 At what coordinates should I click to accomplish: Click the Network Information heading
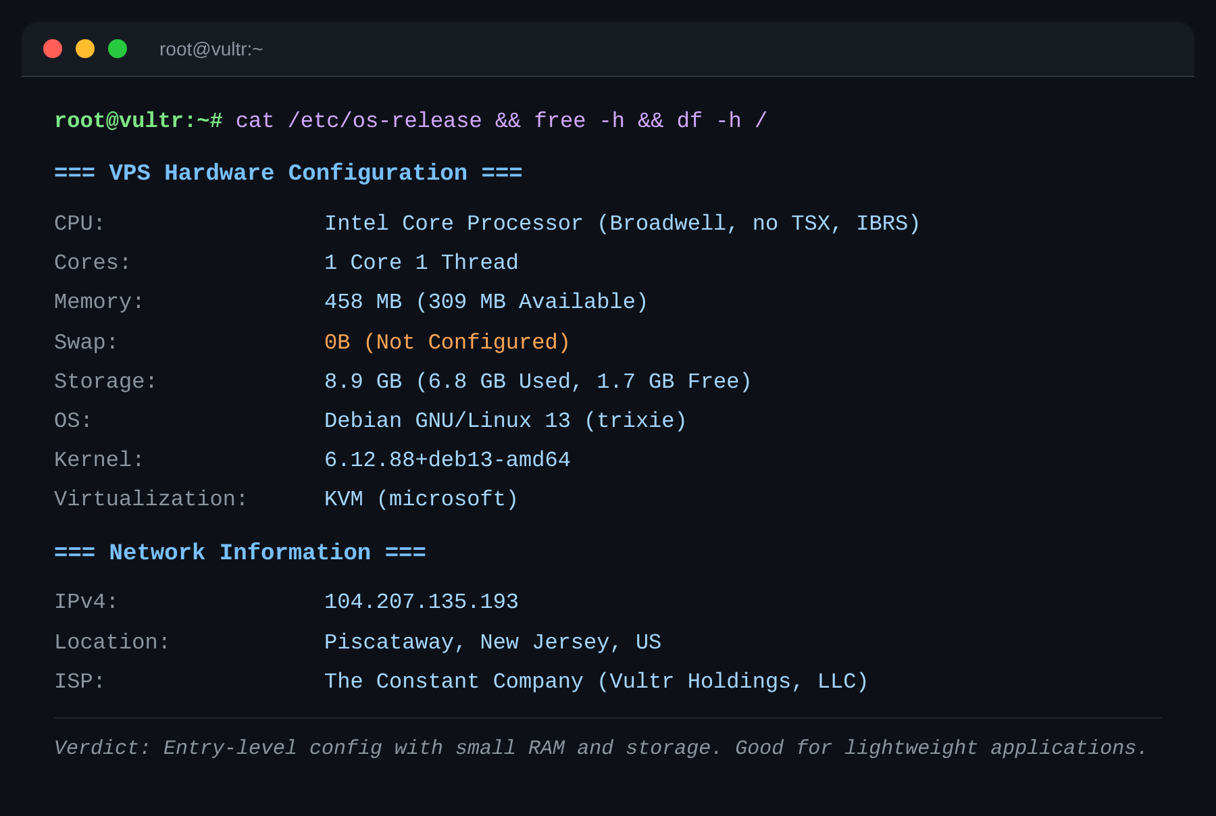point(240,553)
